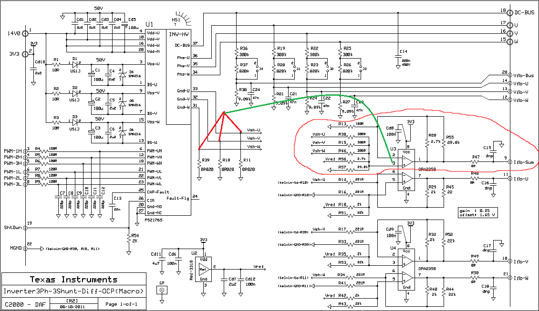Click the Texas Instruments title text
This screenshot has width=539, height=311.
(73, 280)
